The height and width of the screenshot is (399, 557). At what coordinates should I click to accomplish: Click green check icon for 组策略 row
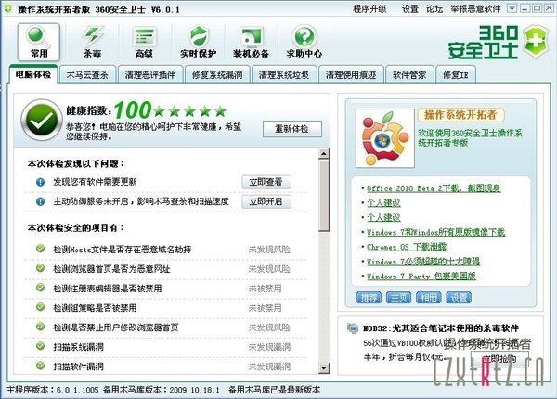[41, 307]
